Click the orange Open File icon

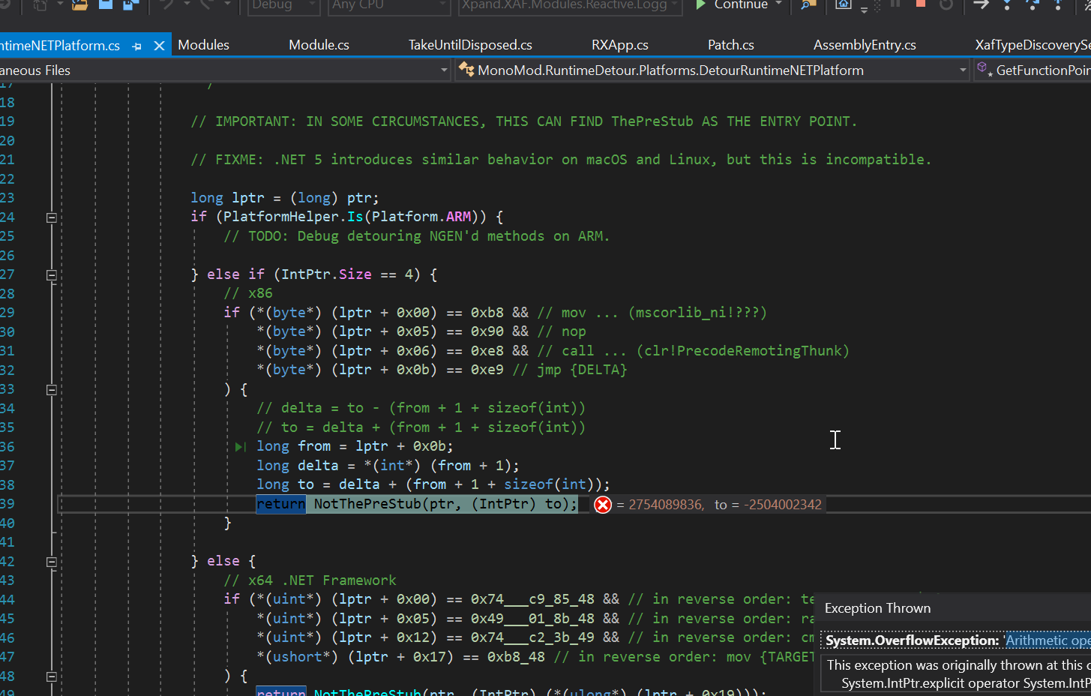click(81, 7)
